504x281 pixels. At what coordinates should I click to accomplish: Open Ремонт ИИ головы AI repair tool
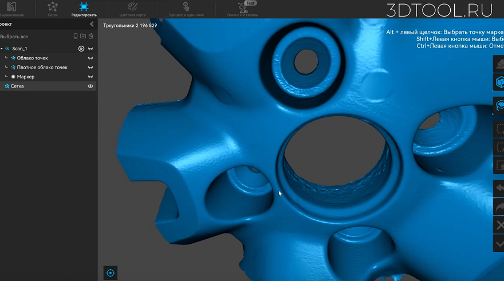[x=242, y=9]
